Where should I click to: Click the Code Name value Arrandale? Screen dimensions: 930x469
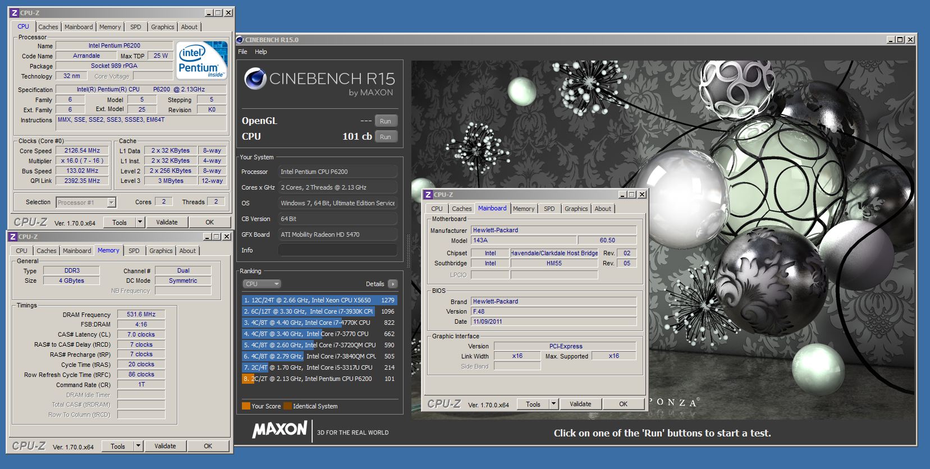coord(86,56)
